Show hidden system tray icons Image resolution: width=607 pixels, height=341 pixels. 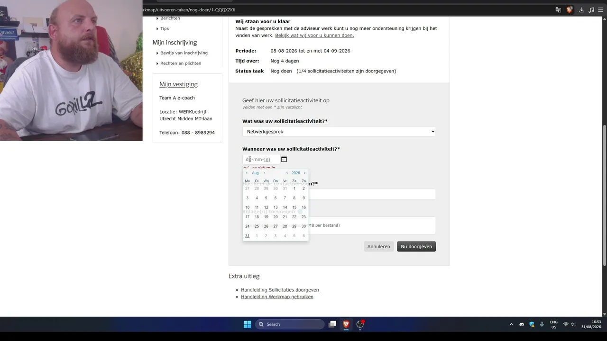click(x=511, y=324)
